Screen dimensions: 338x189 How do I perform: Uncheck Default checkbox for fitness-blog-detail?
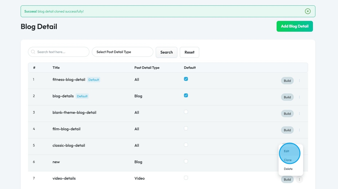pyautogui.click(x=186, y=79)
